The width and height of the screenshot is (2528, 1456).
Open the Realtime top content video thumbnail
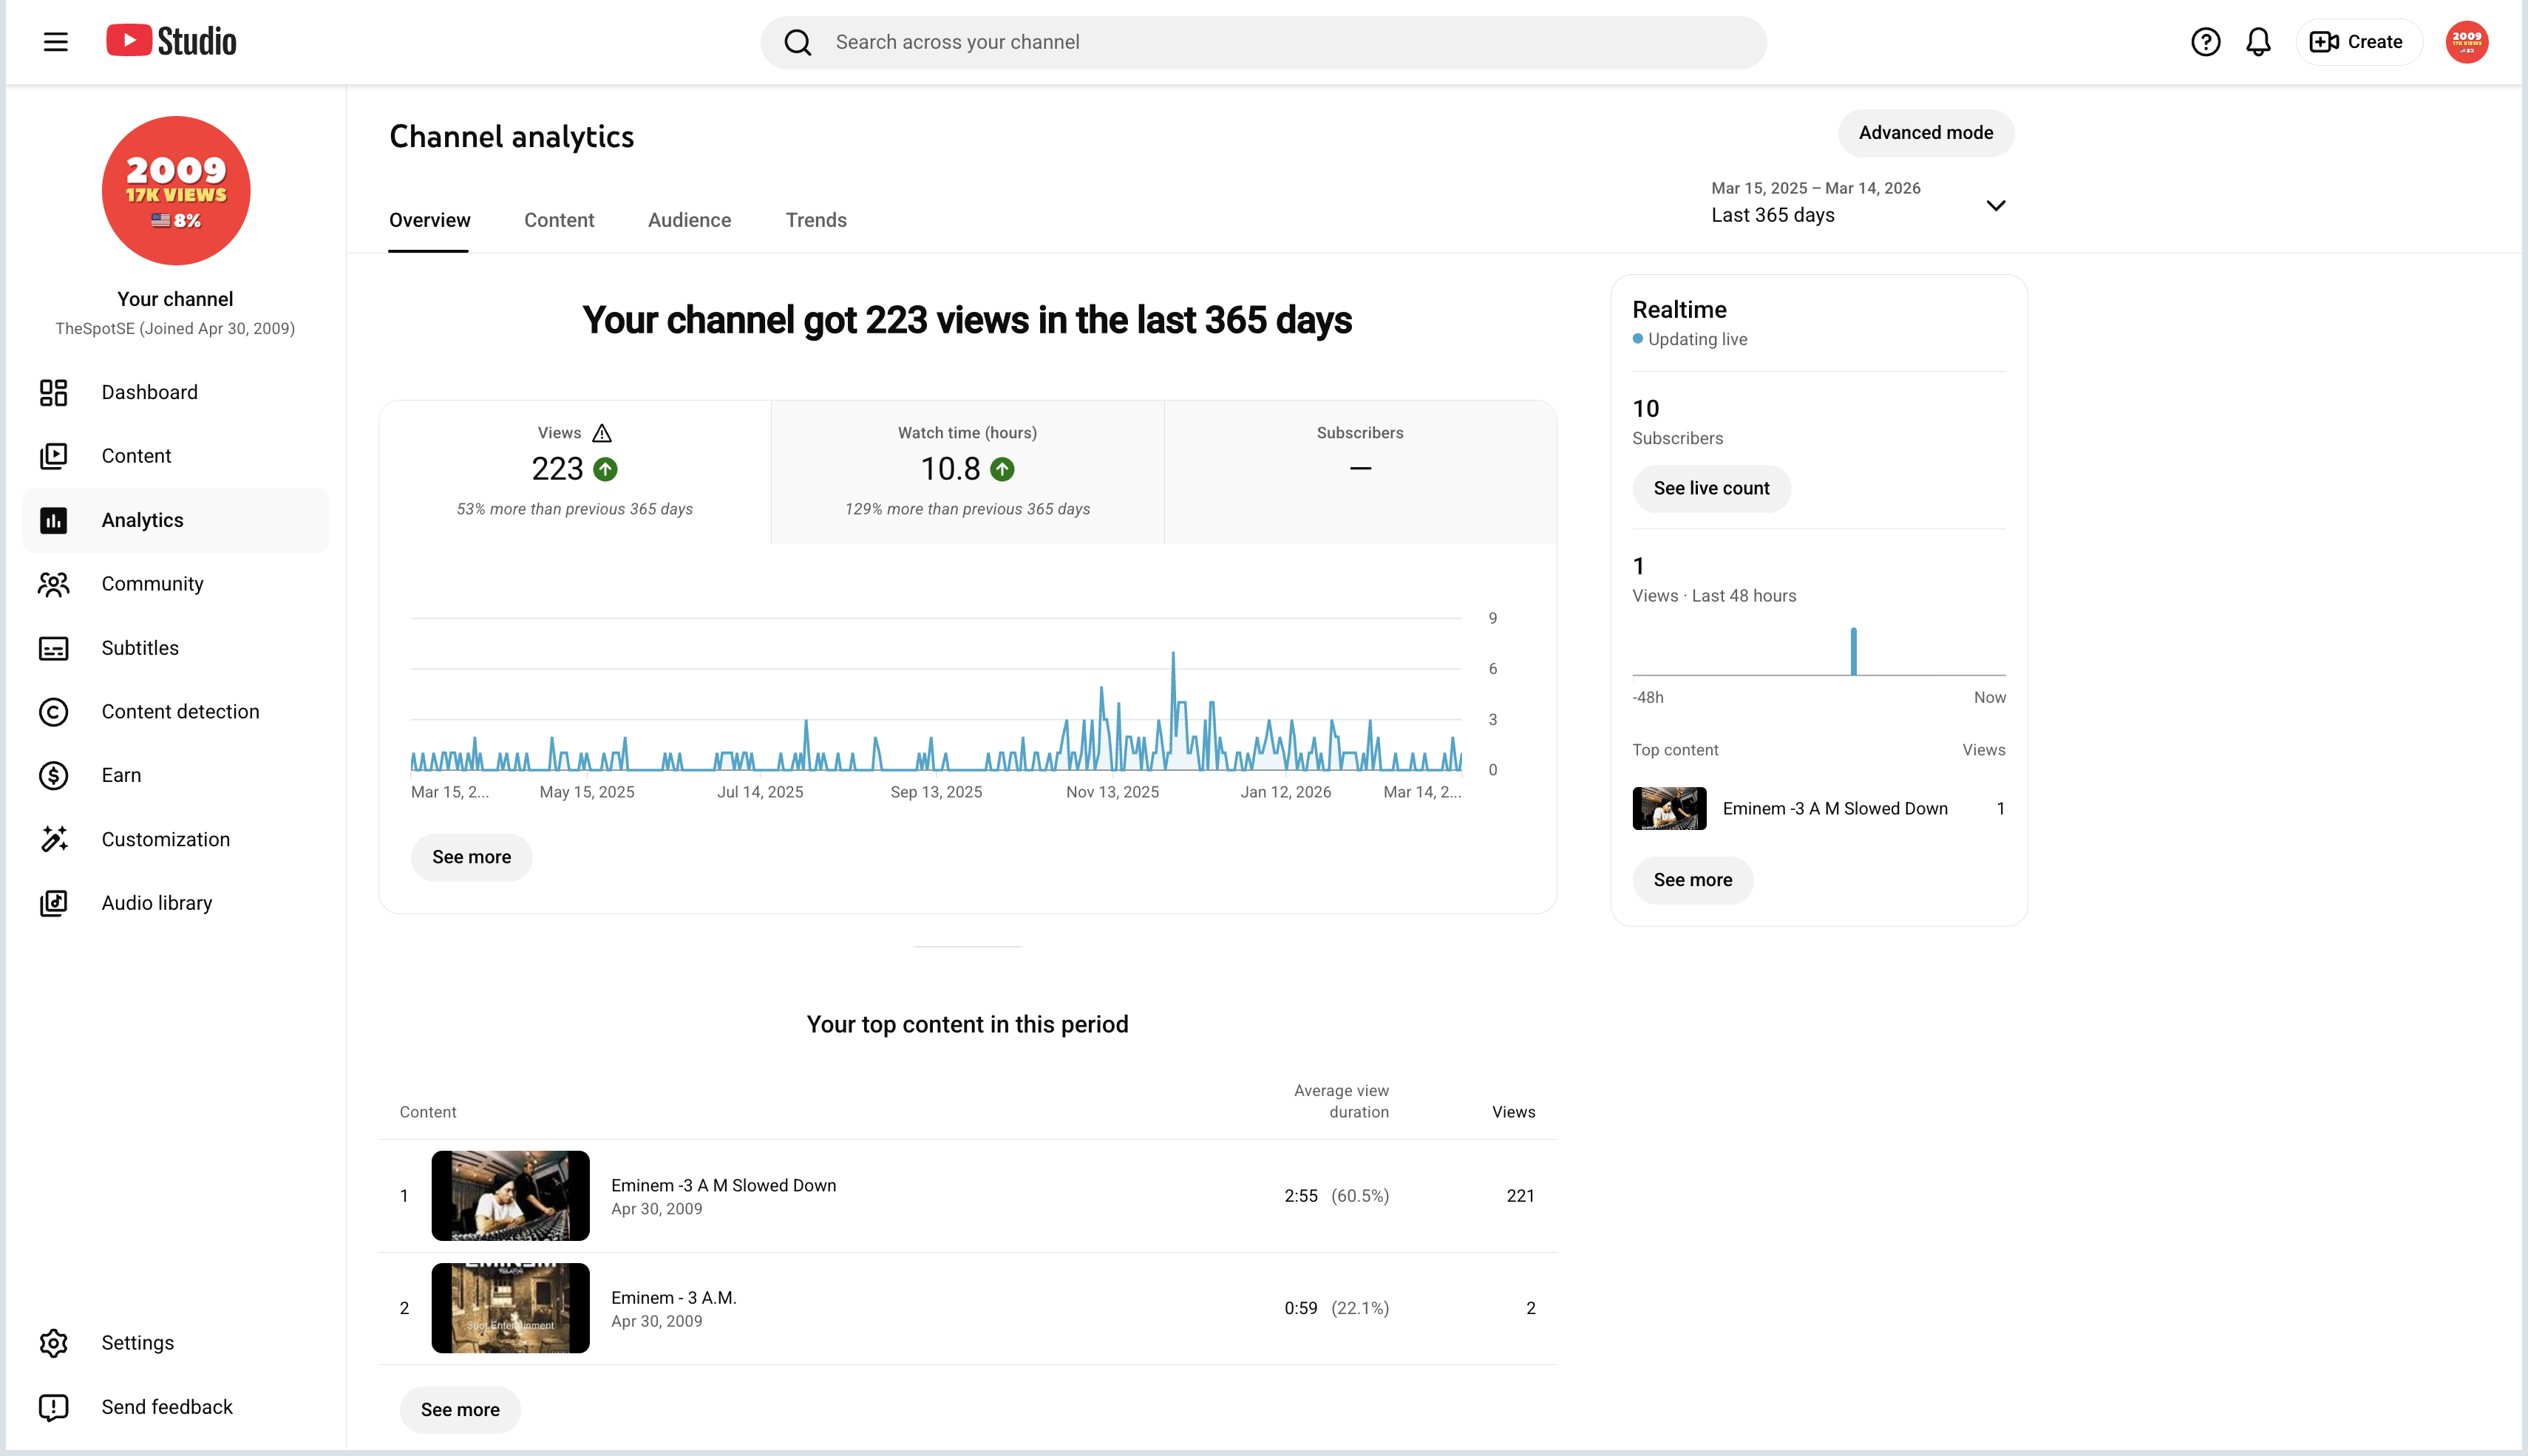(x=1669, y=809)
